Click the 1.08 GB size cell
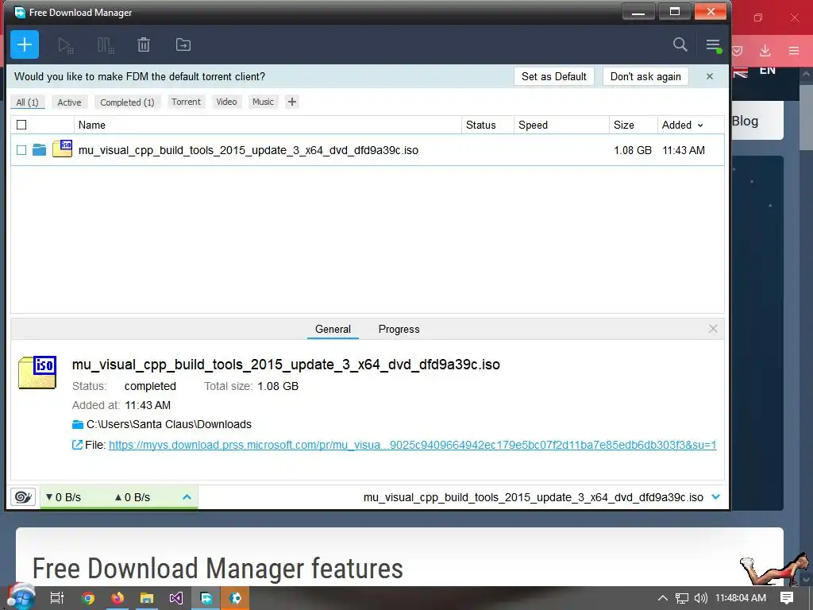The height and width of the screenshot is (610, 813). point(633,150)
